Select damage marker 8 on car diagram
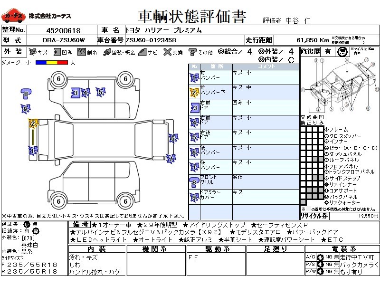 coord(26,94)
